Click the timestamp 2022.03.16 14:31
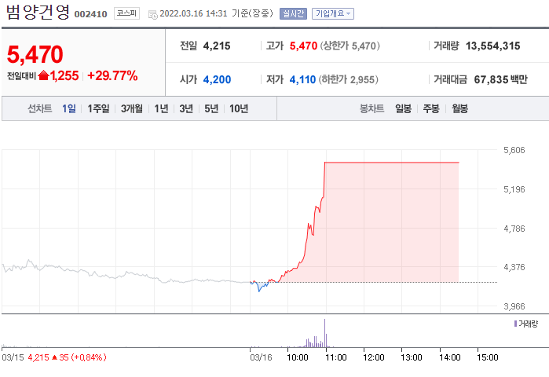Screen dimensions: 549x377 [193, 13]
